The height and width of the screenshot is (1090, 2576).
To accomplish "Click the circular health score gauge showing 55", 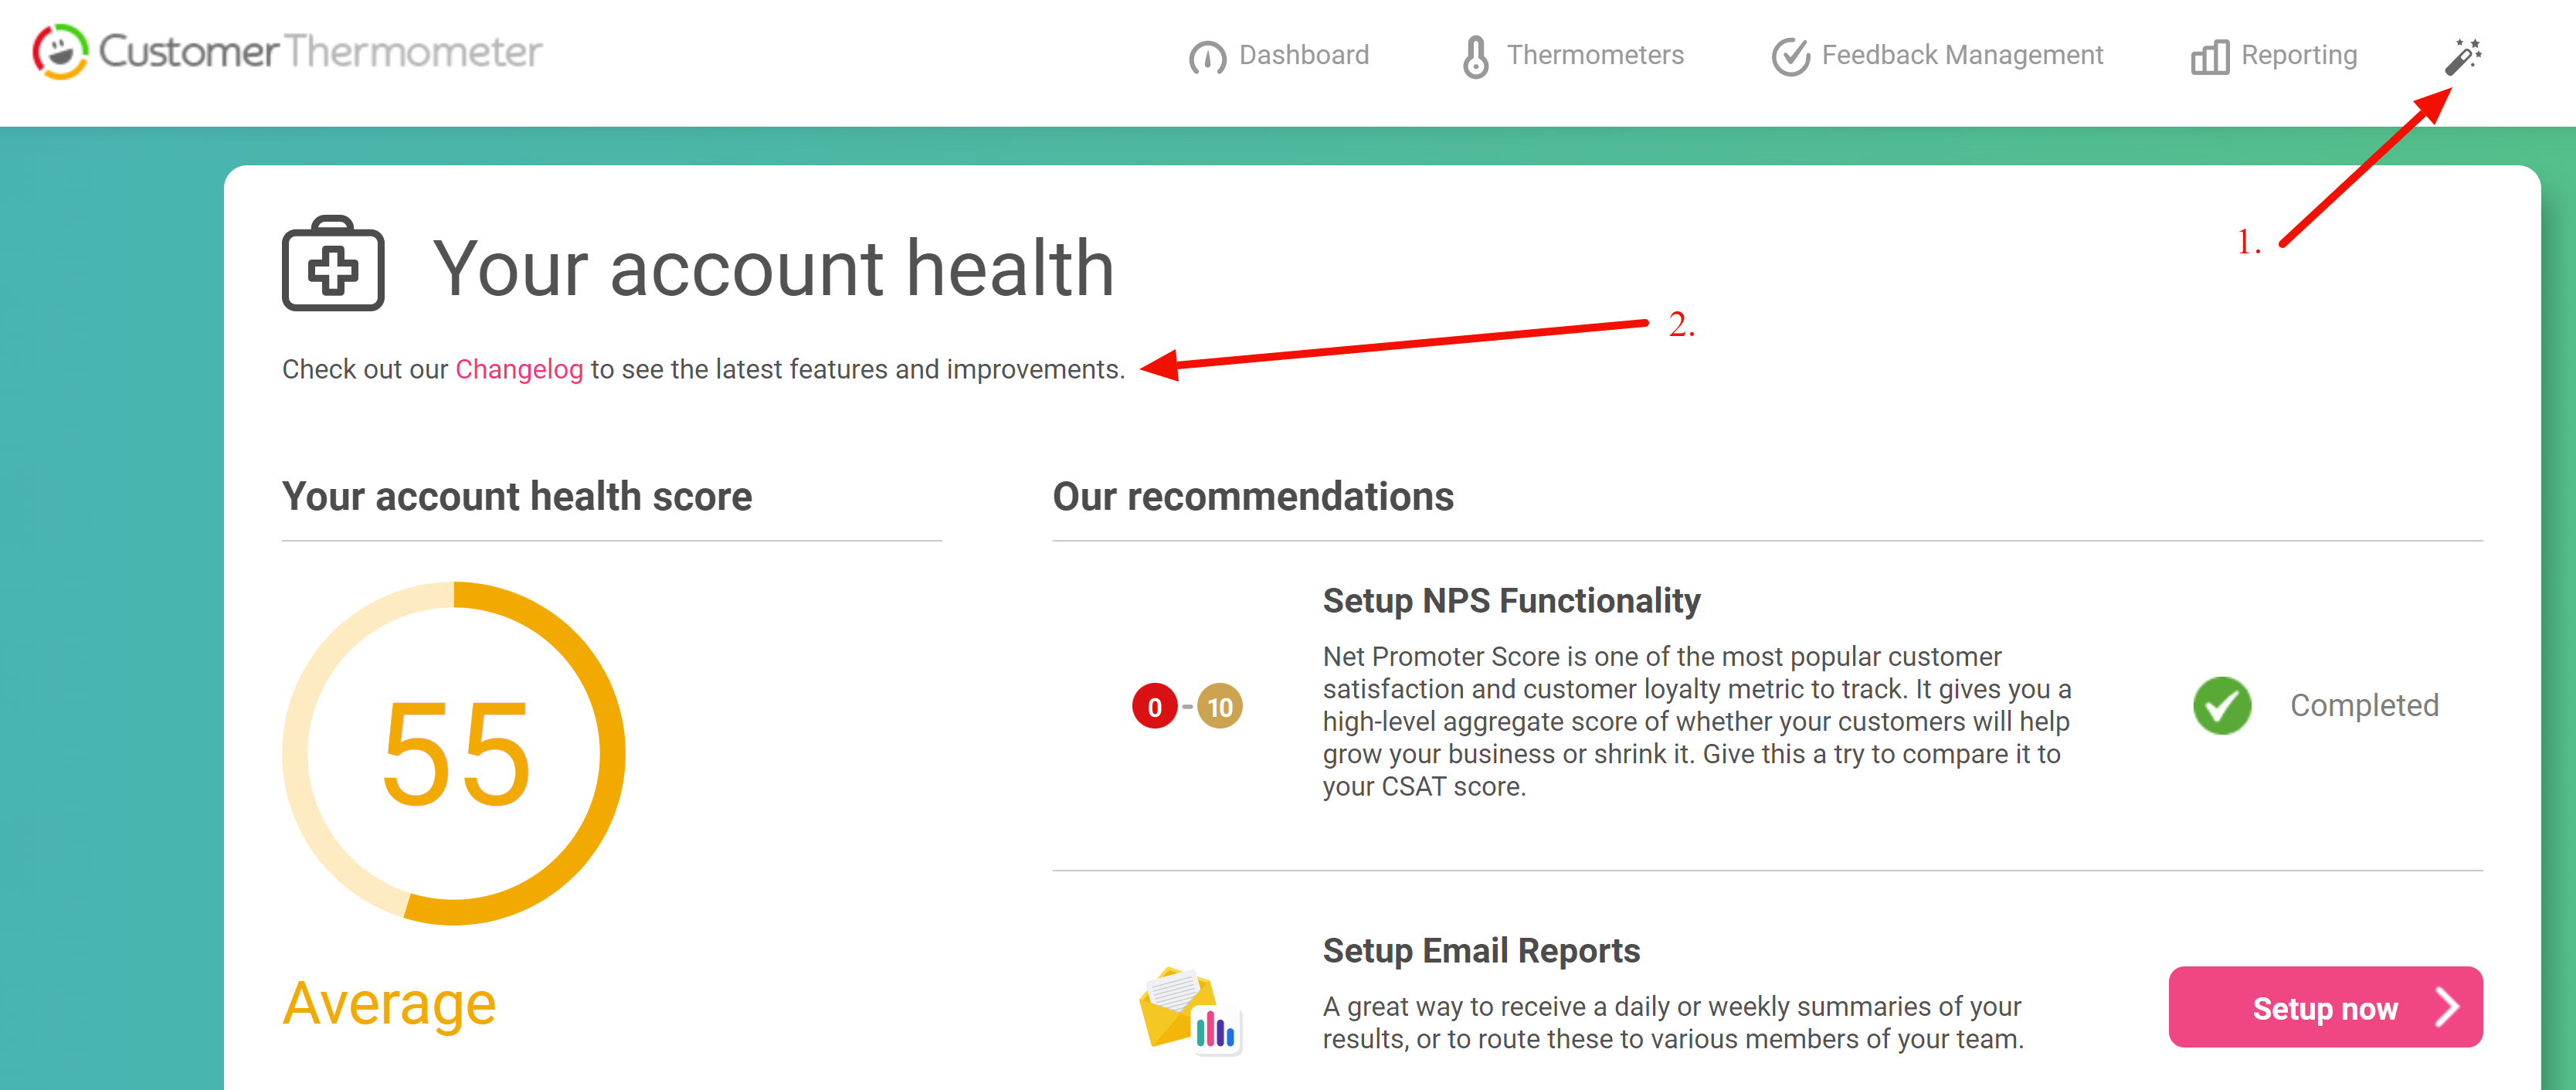I will point(454,753).
